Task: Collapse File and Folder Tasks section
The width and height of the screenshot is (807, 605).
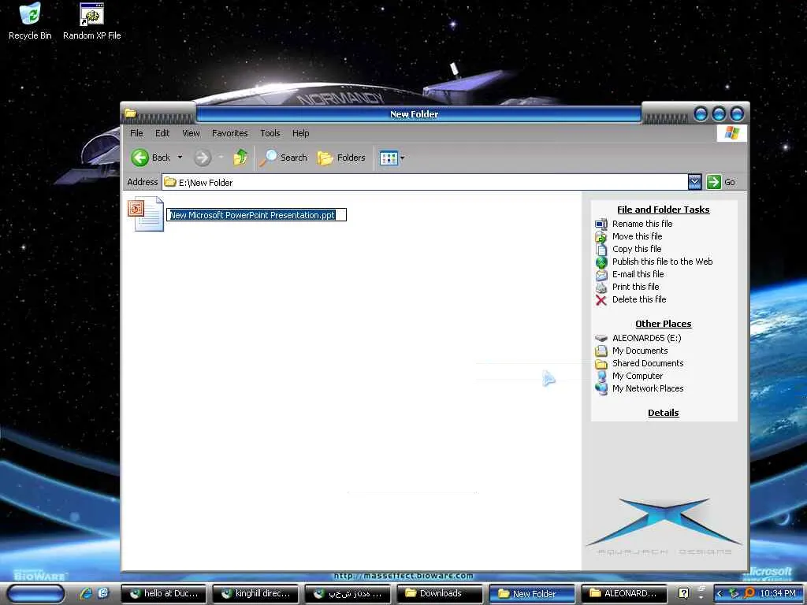Action: pyautogui.click(x=663, y=210)
